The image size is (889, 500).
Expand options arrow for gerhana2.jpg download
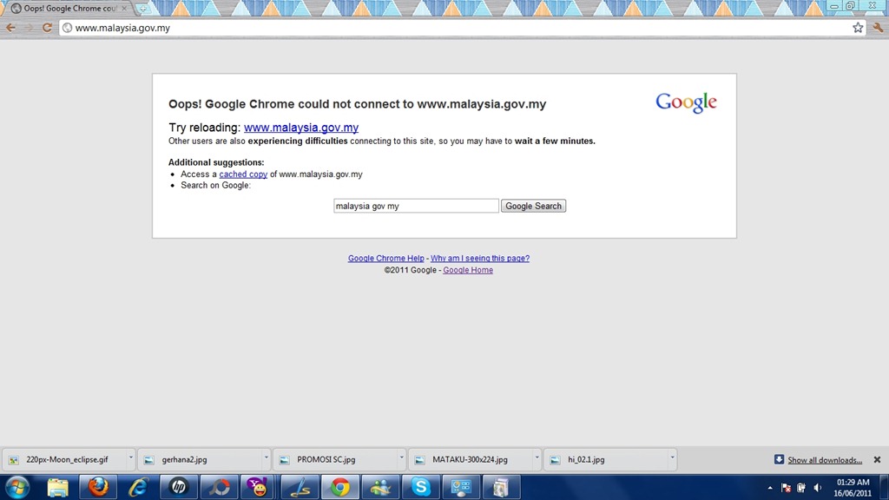click(266, 457)
